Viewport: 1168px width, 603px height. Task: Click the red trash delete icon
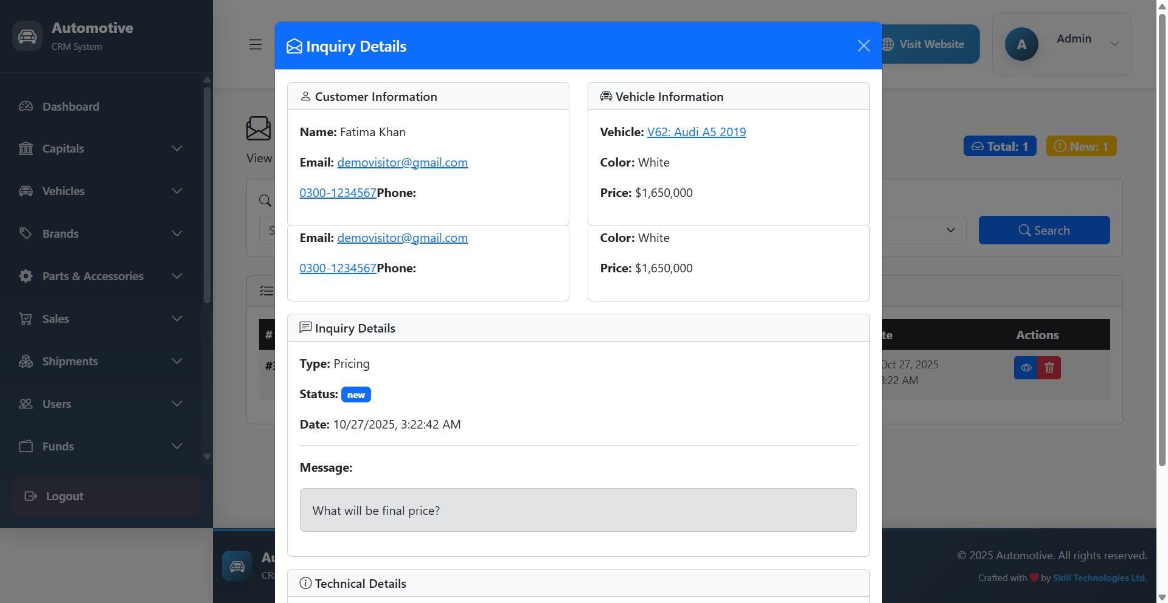pos(1049,368)
